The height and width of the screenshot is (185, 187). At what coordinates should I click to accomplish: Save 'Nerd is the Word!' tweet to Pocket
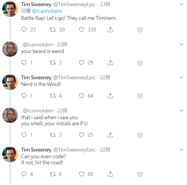140,96
